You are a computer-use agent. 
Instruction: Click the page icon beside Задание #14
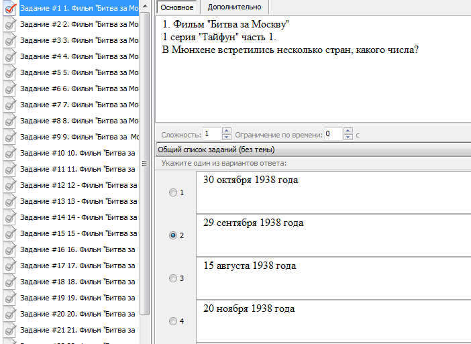9,217
